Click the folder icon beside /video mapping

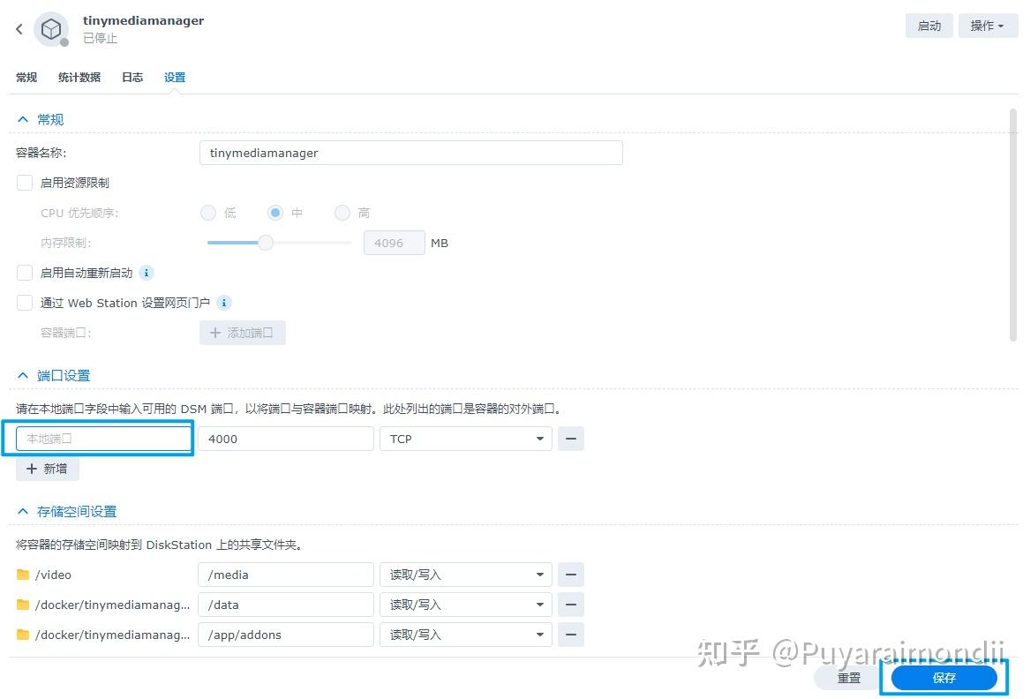pyautogui.click(x=26, y=575)
